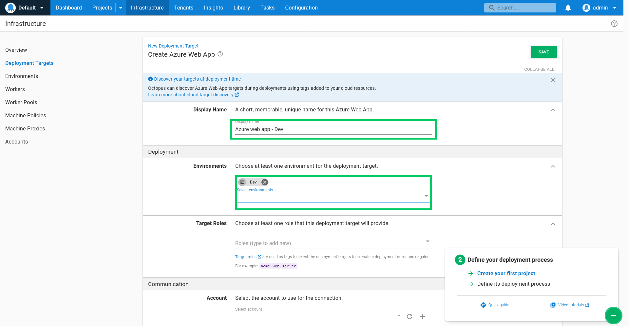Screen dimensions: 629x326
Task: Expand the Projects dropdown arrow
Action: (121, 8)
